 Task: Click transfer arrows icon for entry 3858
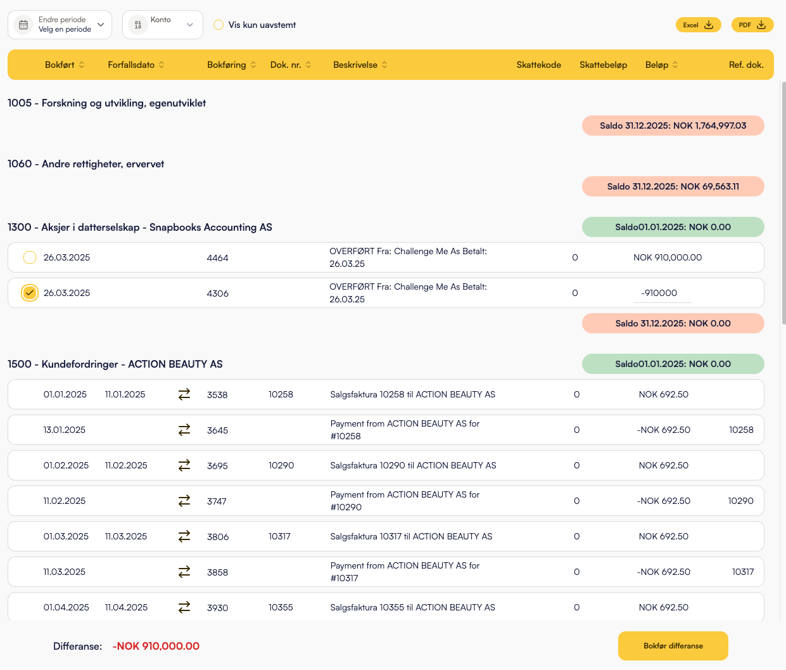click(x=184, y=572)
